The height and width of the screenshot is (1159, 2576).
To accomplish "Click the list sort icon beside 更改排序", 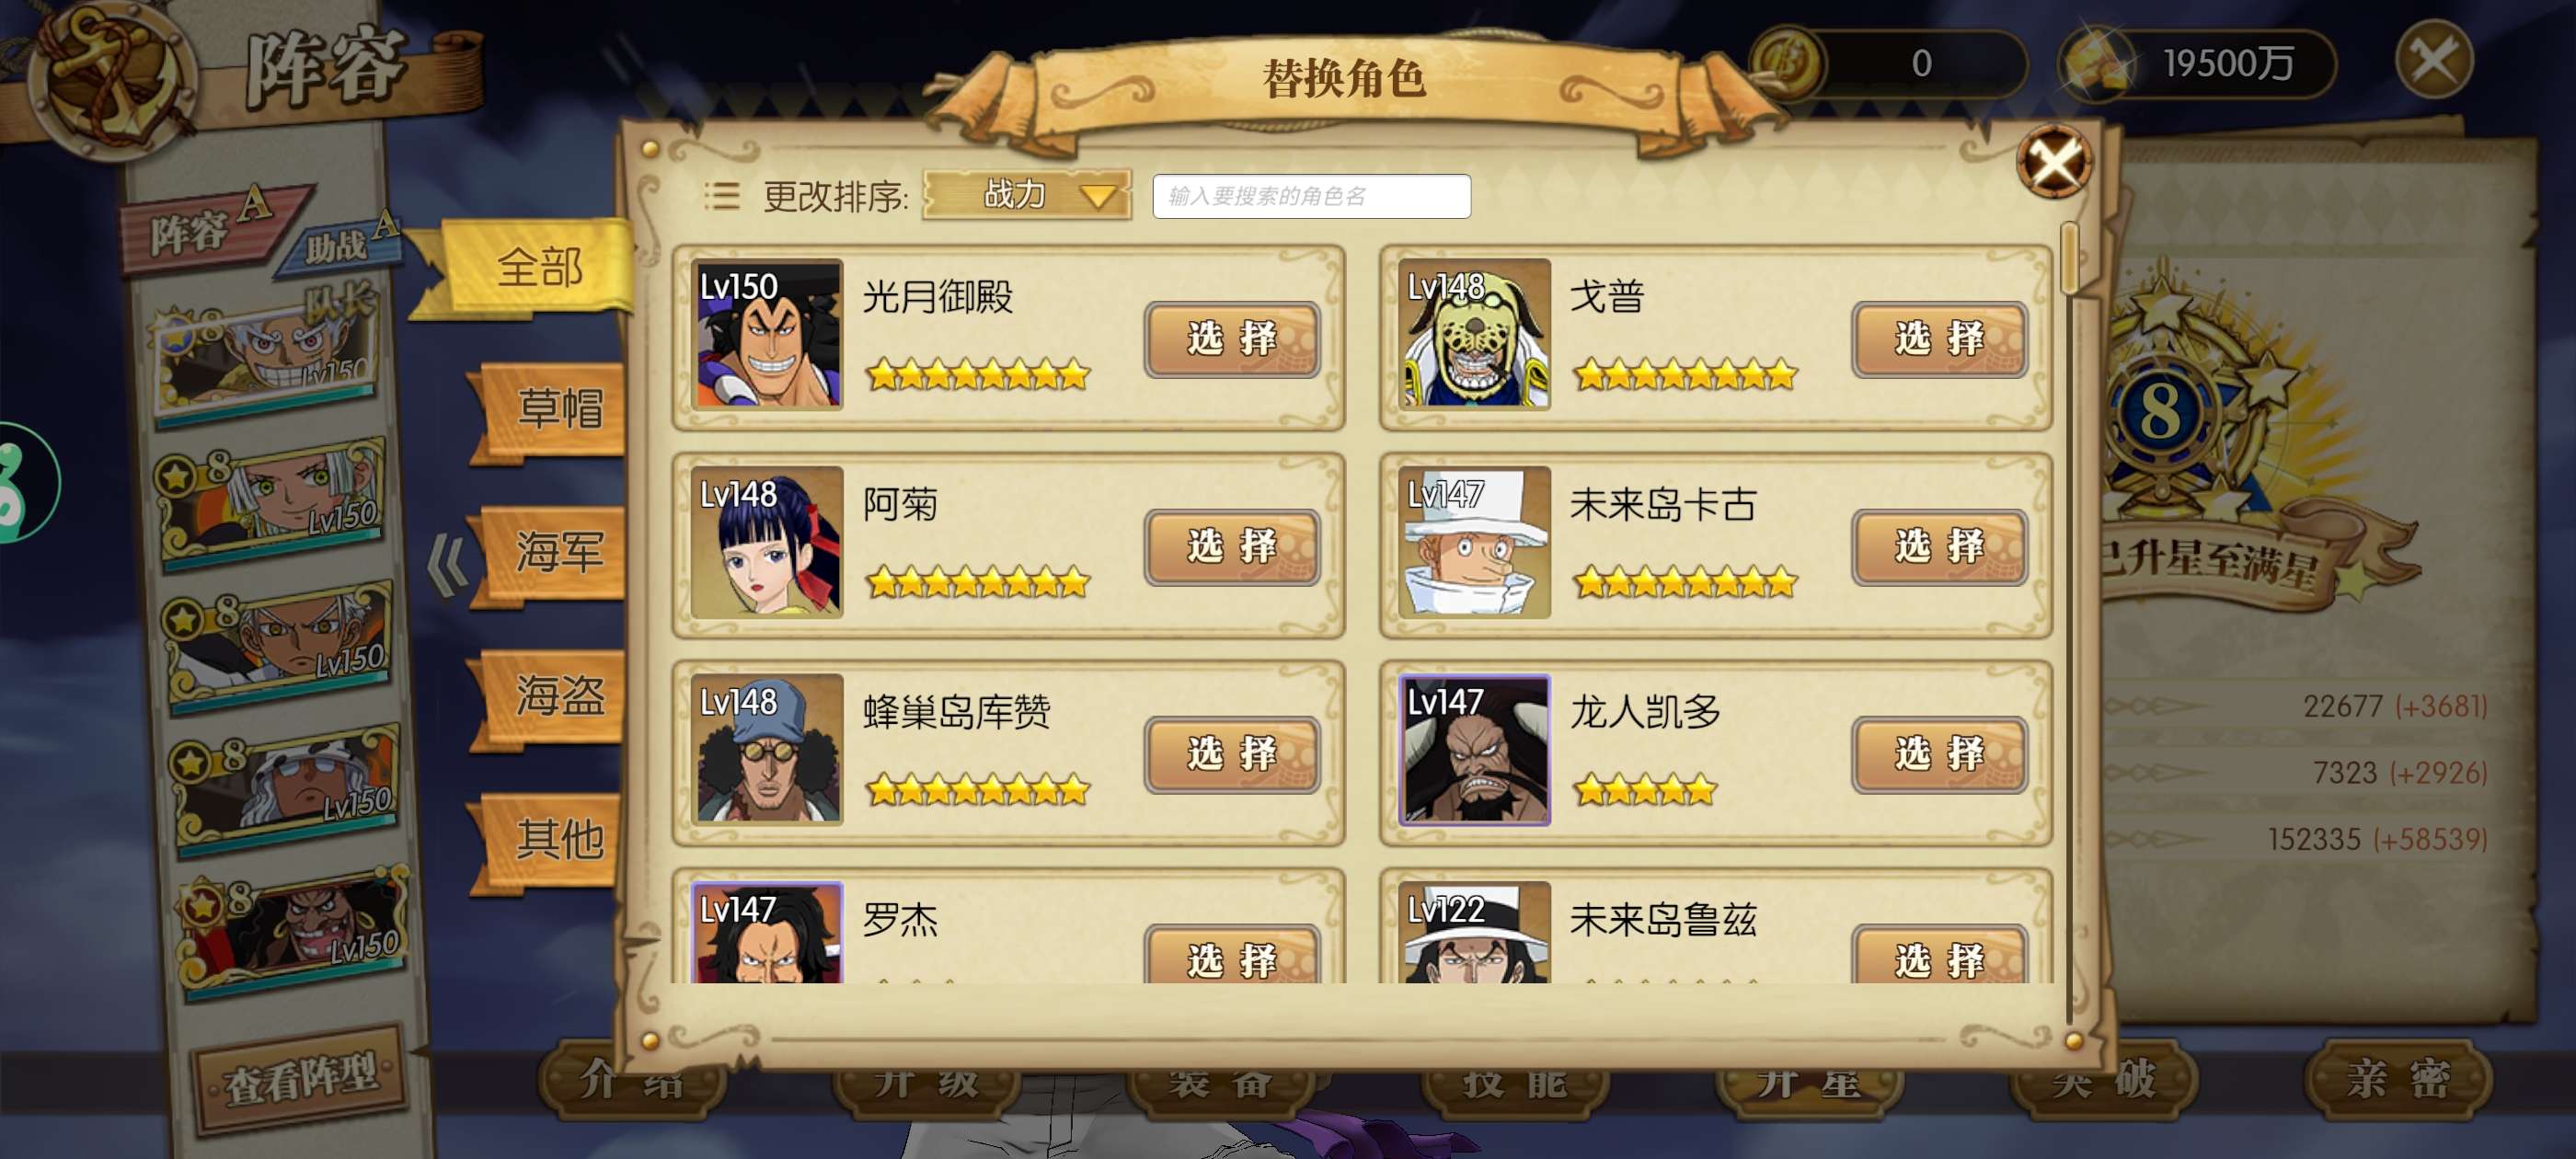I will point(722,195).
